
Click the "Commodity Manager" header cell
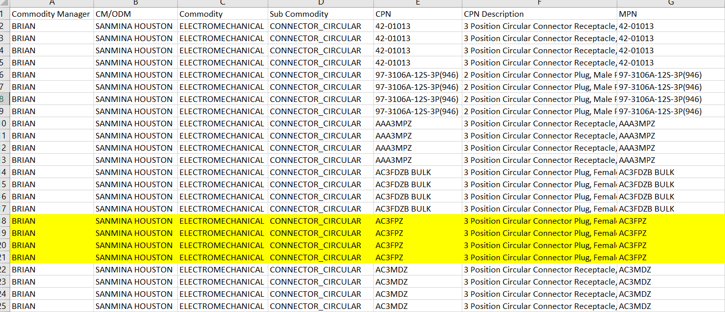51,14
